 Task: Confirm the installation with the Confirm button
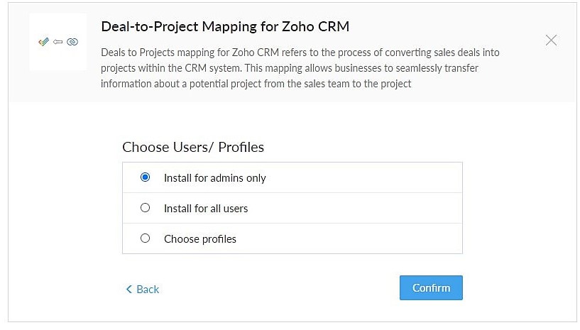pyautogui.click(x=431, y=287)
